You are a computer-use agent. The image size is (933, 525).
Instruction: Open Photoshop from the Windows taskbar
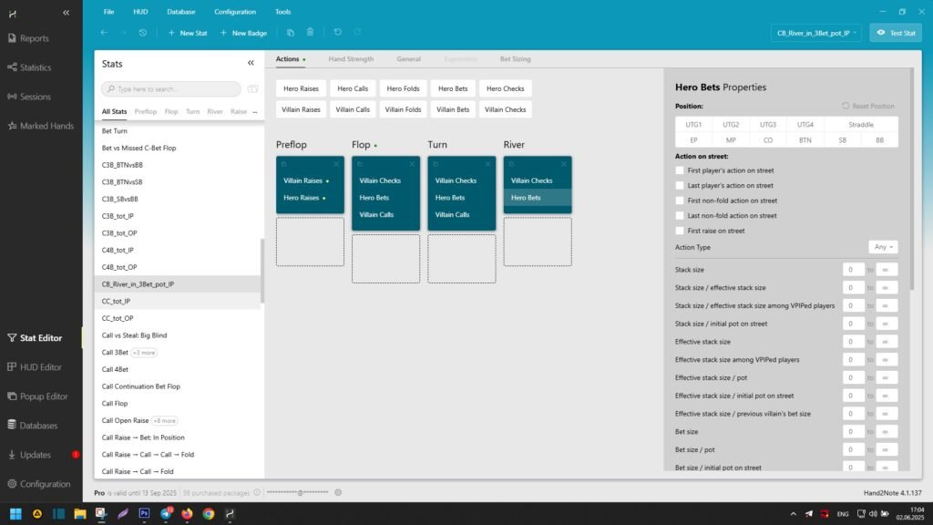[144, 514]
